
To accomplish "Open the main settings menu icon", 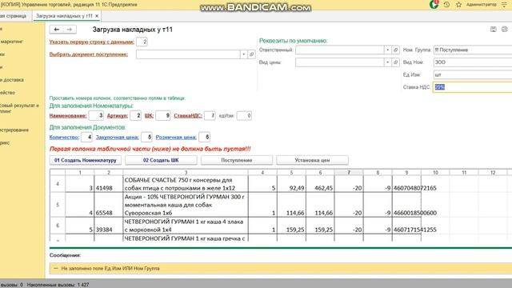I will click(504, 5).
